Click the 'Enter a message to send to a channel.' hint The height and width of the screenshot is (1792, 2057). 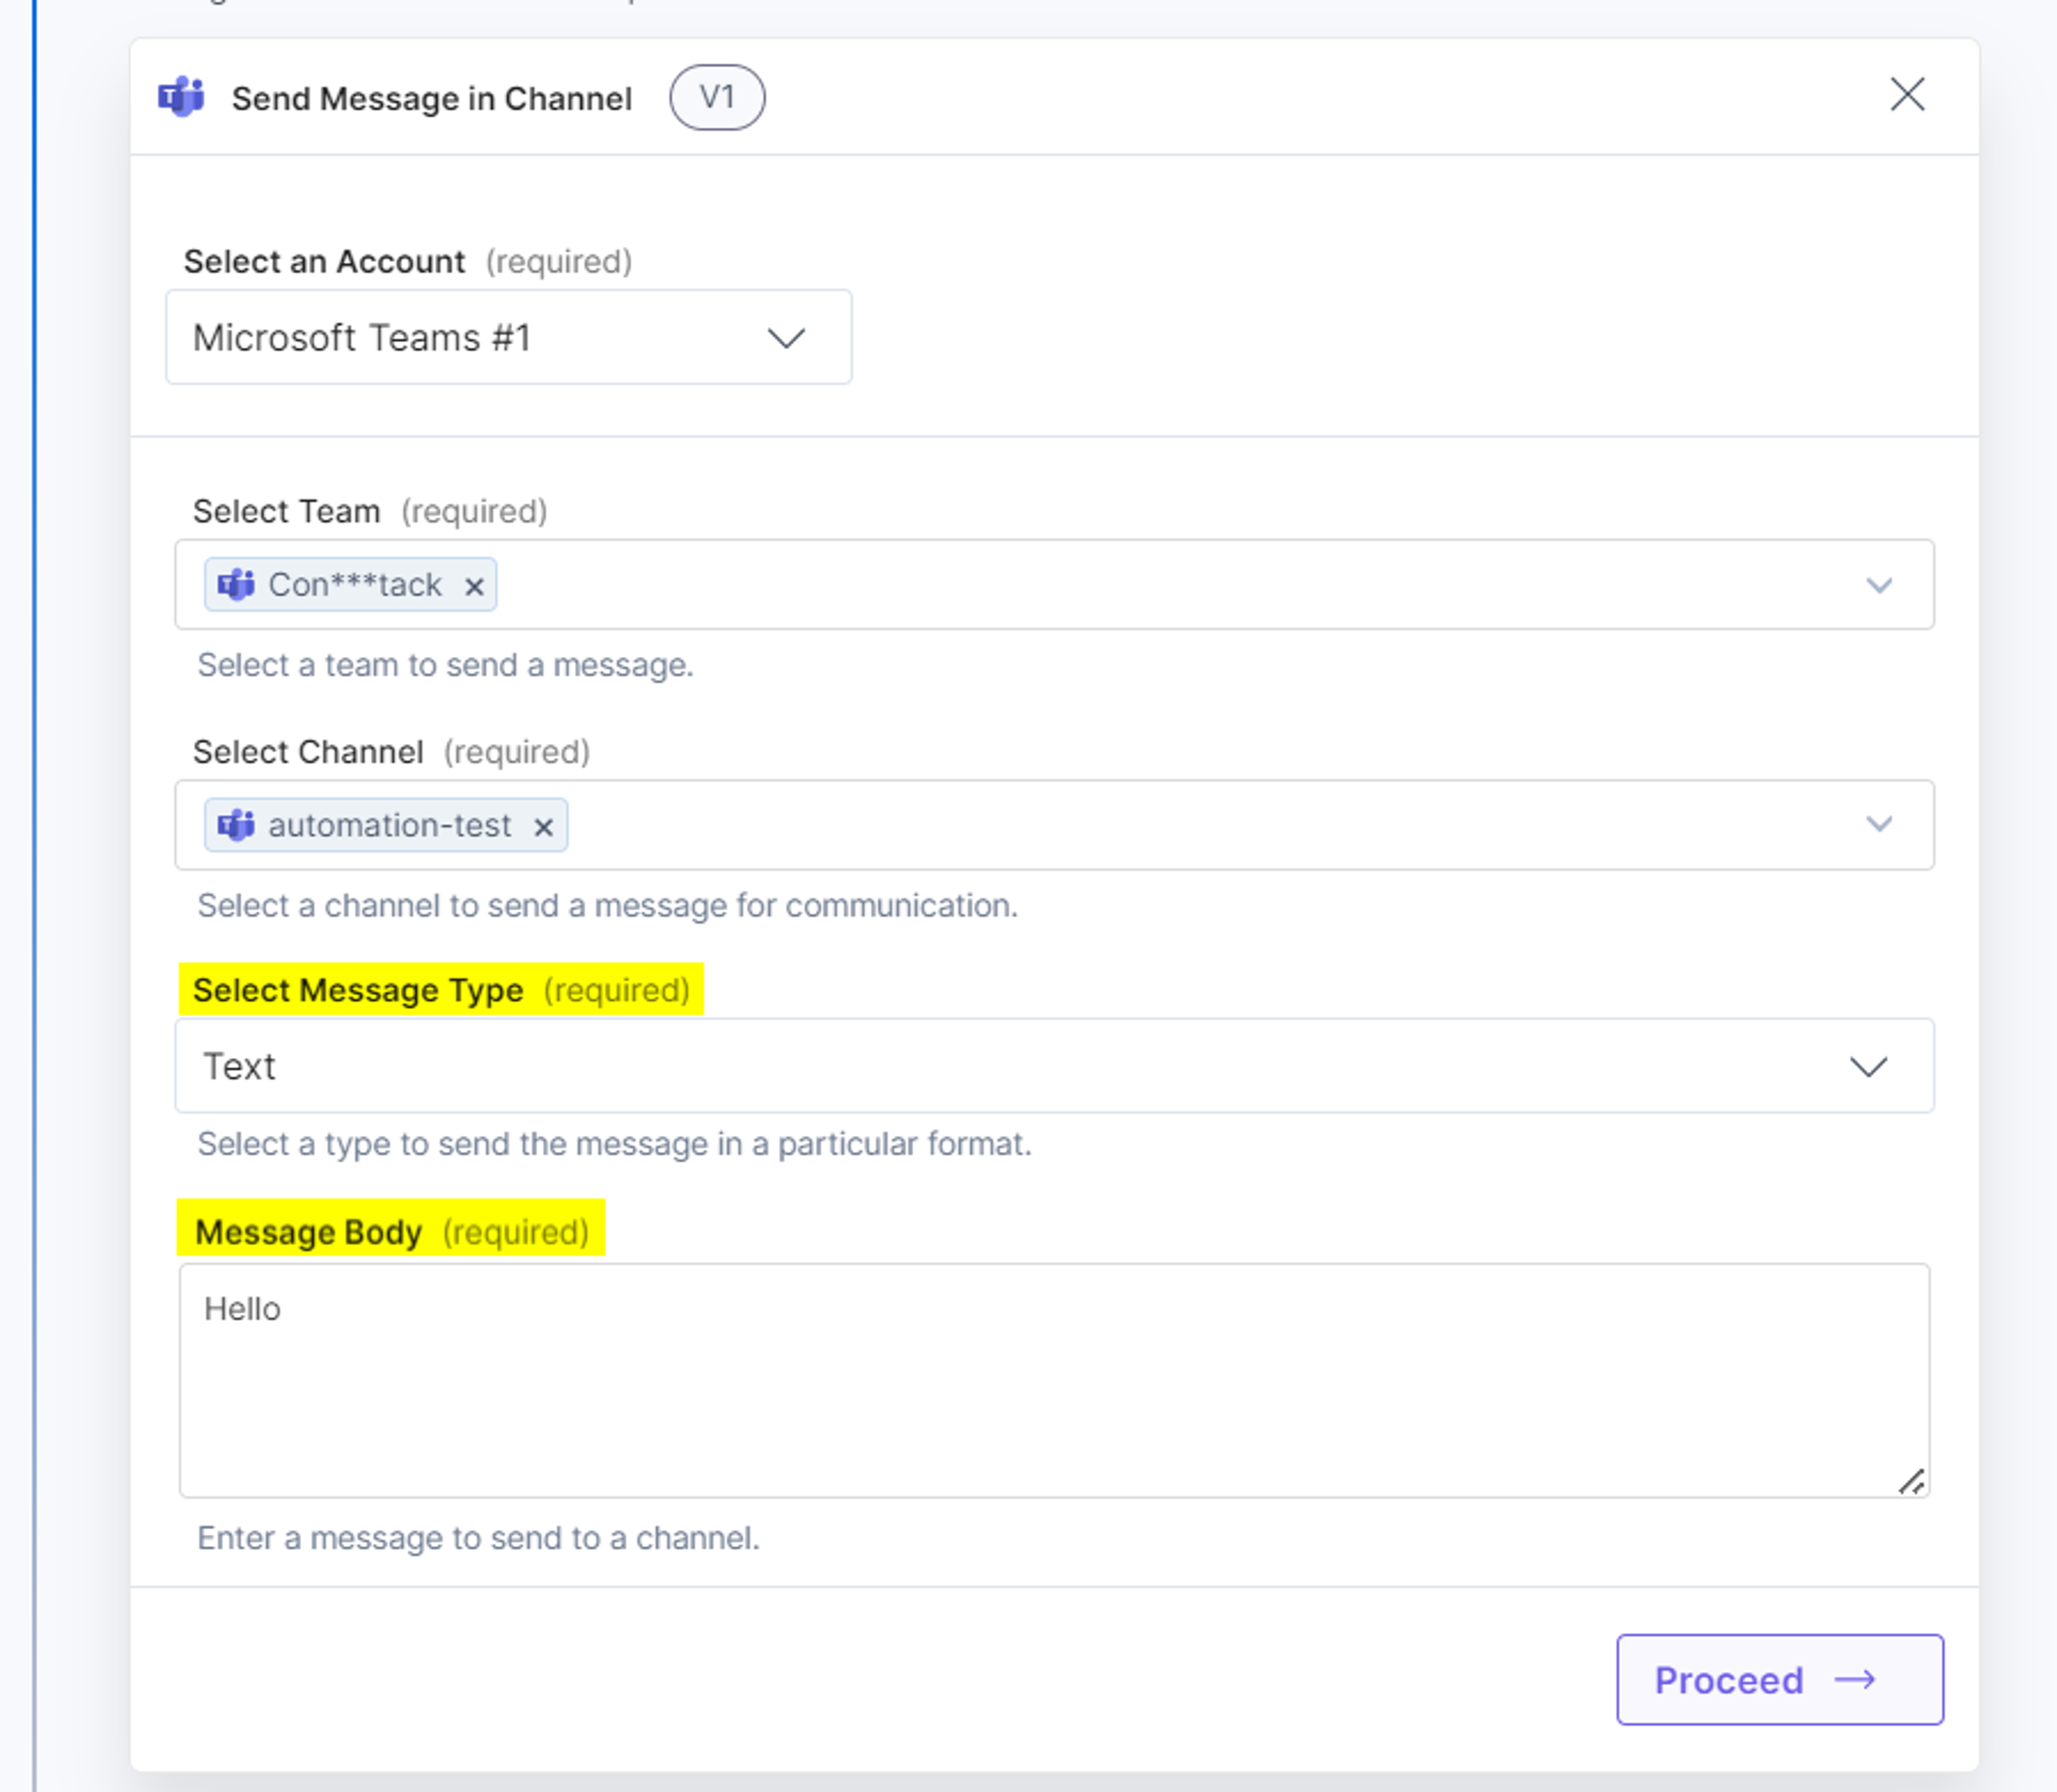478,1538
